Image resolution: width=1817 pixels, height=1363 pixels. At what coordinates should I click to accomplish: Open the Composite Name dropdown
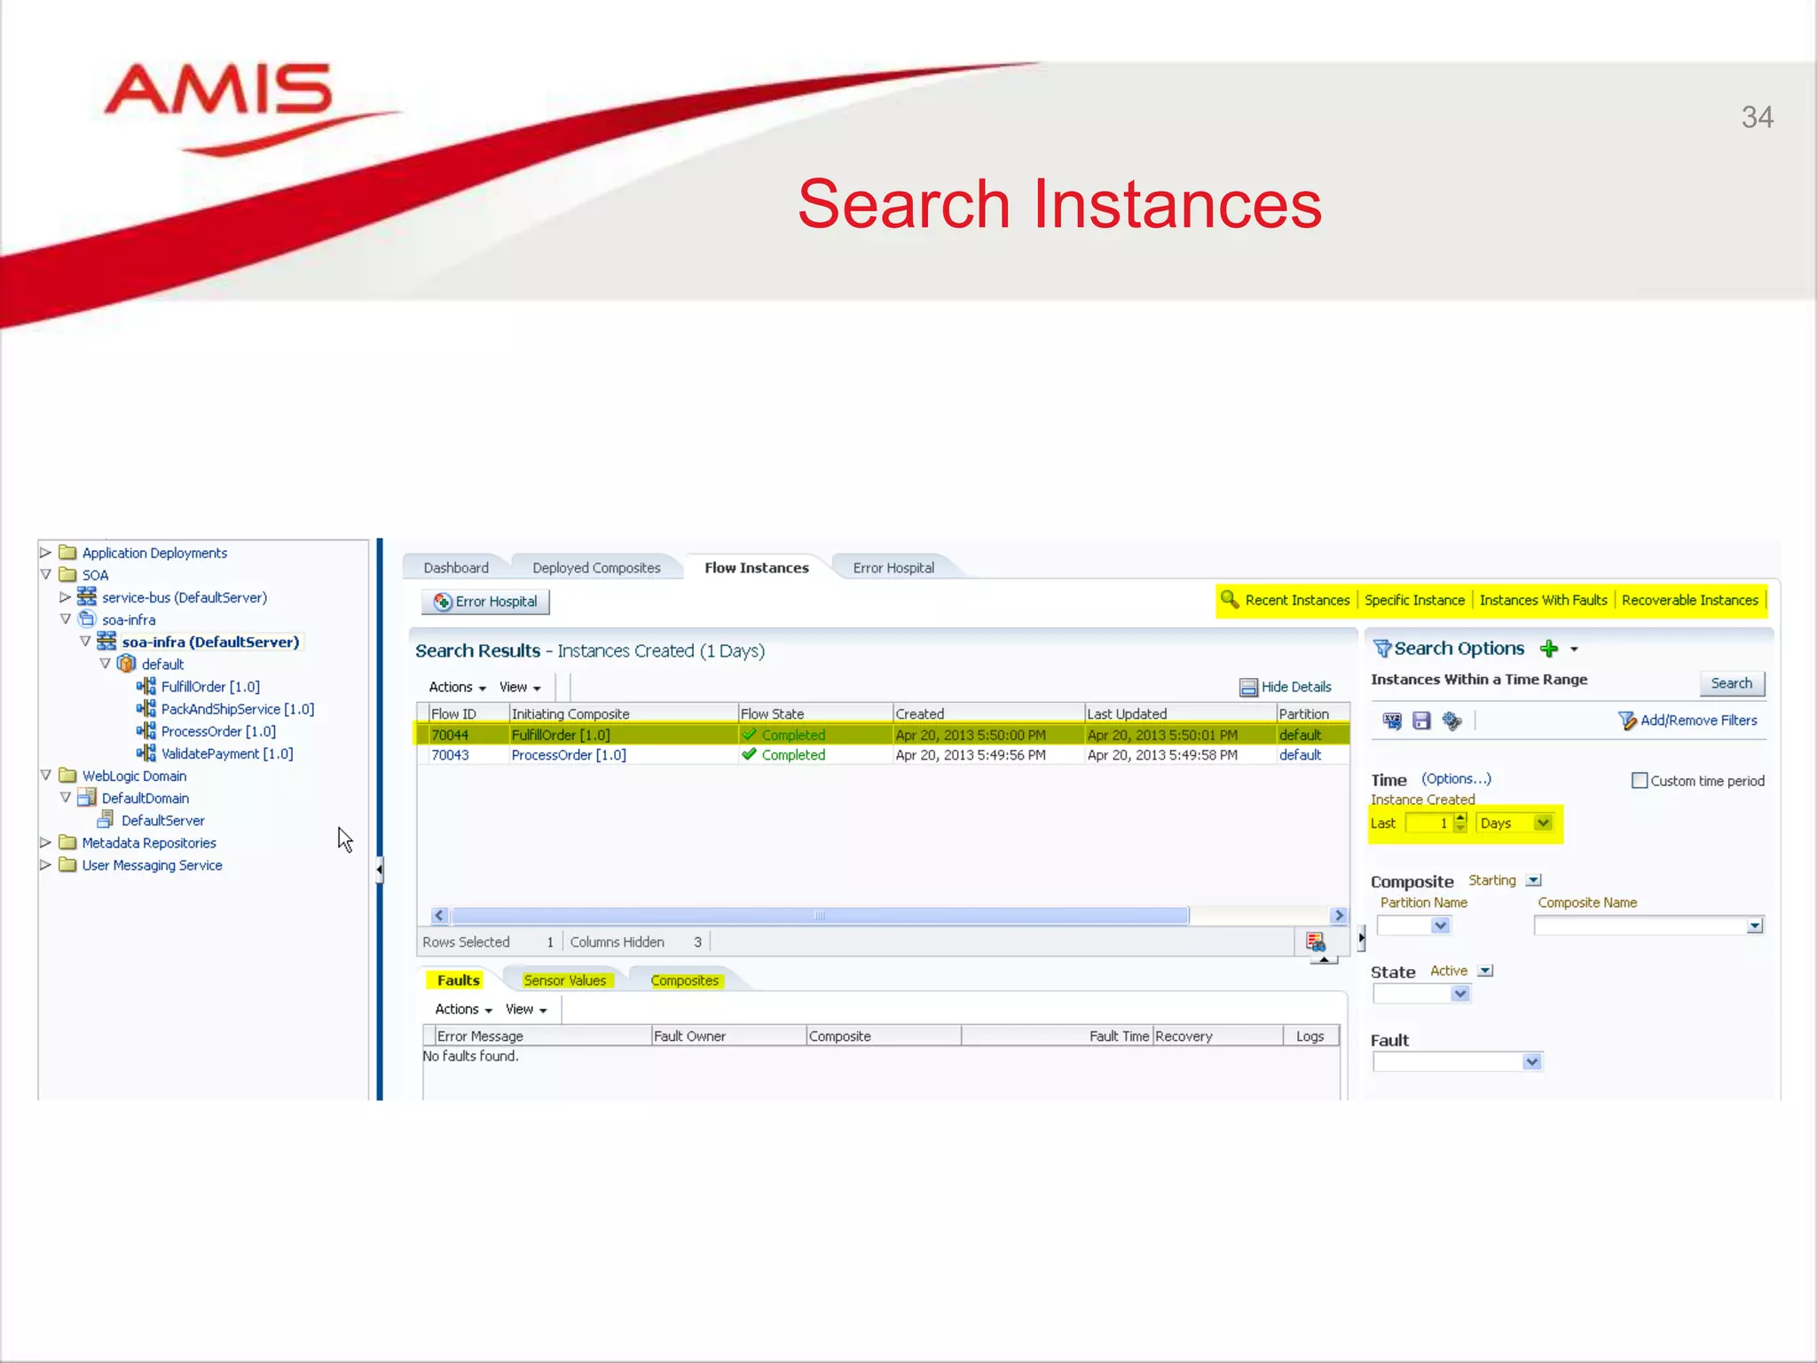coord(1754,926)
